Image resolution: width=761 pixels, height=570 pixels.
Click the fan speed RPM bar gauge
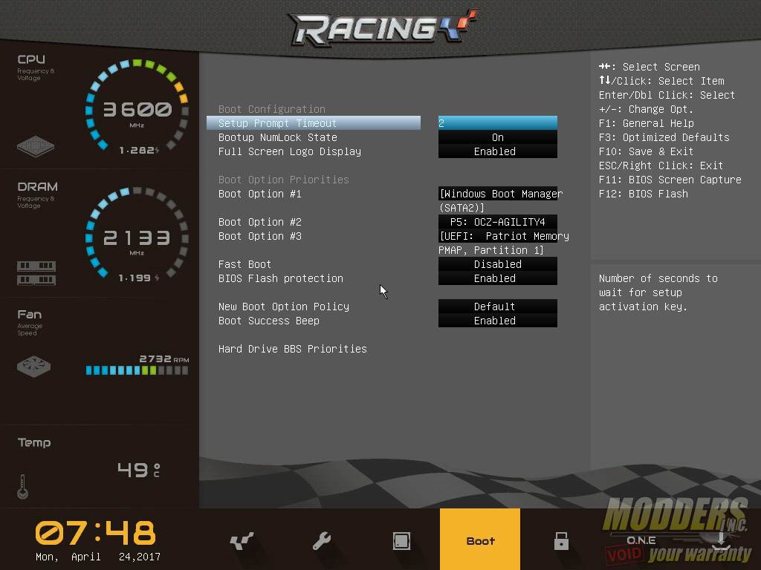point(136,368)
